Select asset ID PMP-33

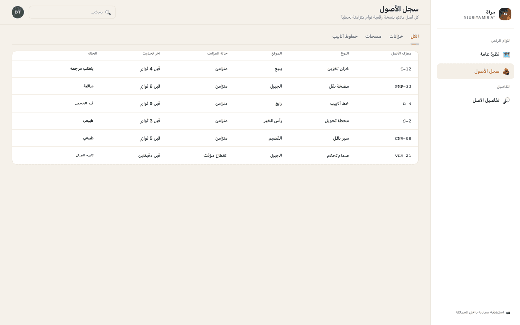click(403, 86)
